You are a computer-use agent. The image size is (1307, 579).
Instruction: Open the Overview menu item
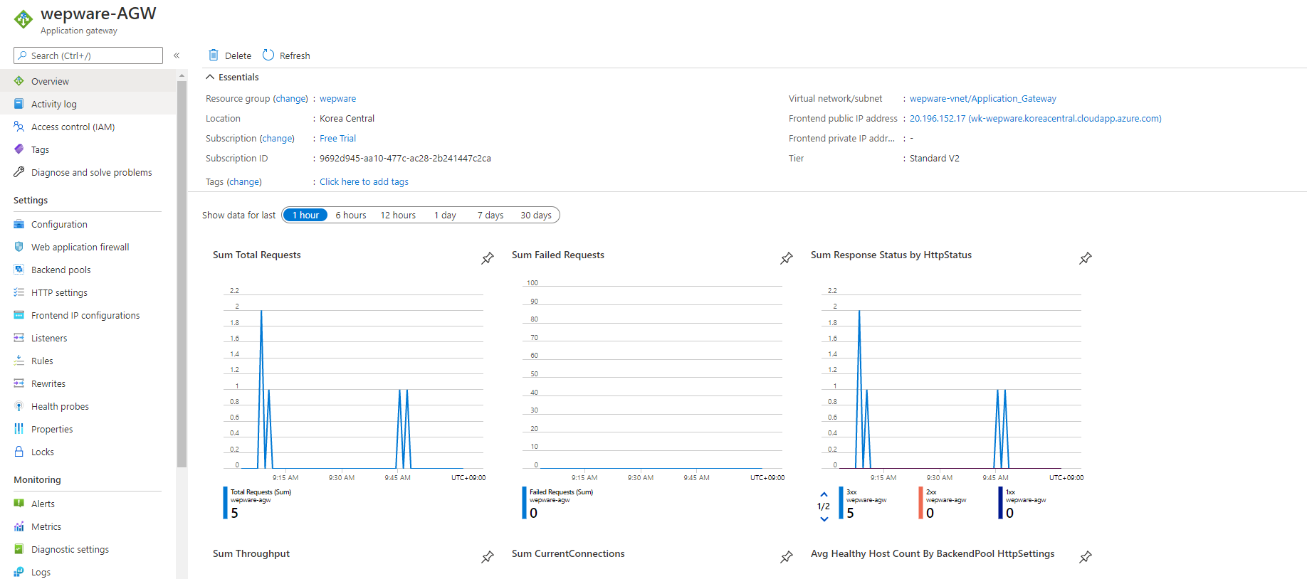coord(88,81)
